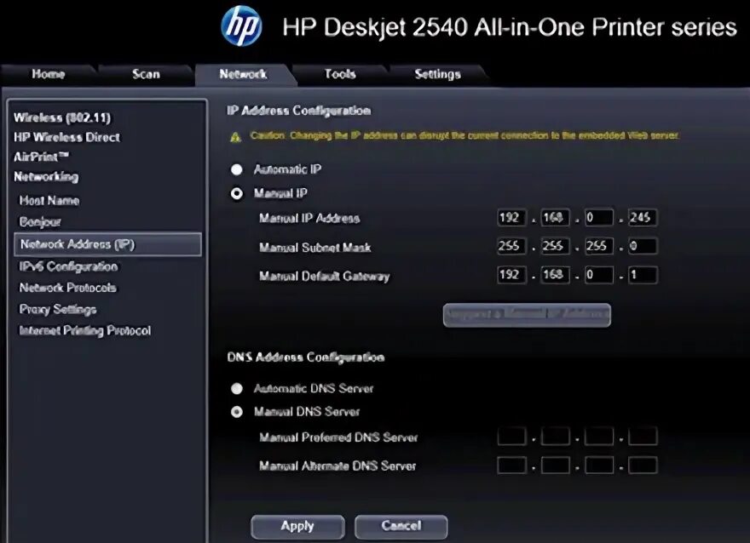
Task: Open IPv6 Configuration page
Action: coord(68,266)
